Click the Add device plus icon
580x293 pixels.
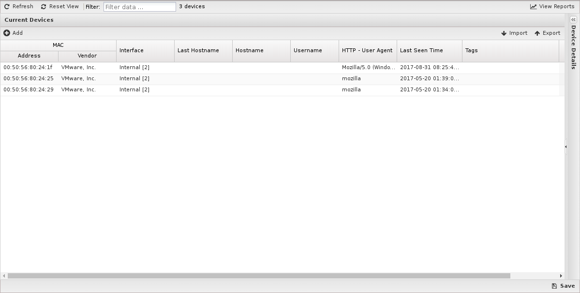pyautogui.click(x=7, y=33)
